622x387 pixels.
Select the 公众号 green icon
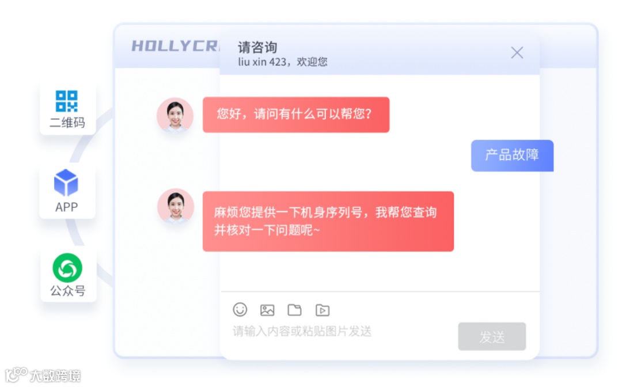point(67,268)
